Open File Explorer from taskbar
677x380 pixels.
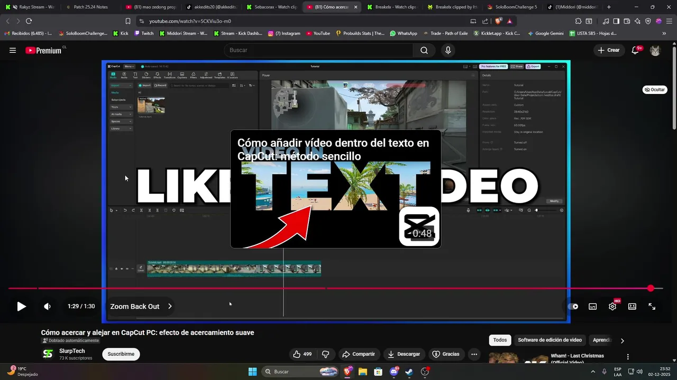pyautogui.click(x=363, y=372)
